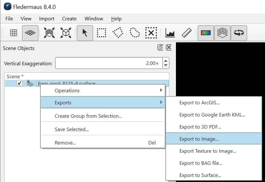
Task: Open the profile graph tool
Action: pos(170,33)
